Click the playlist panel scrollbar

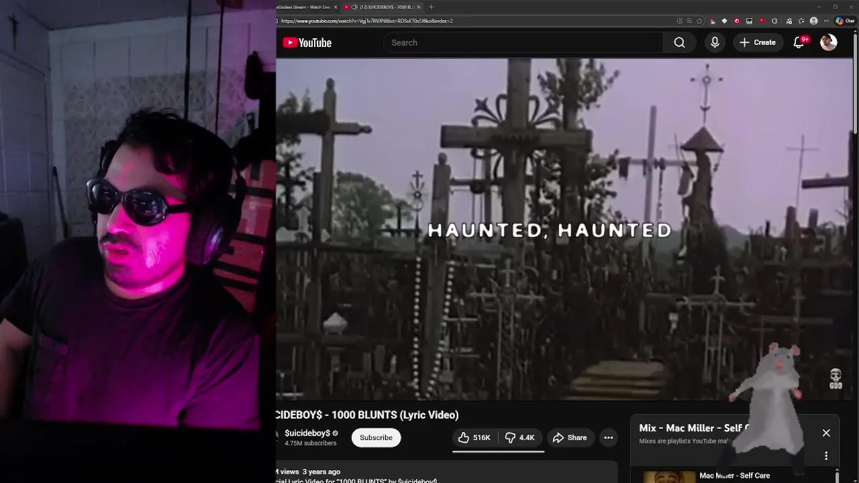[837, 476]
